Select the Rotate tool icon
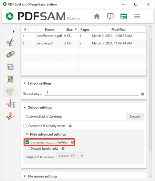Viewport: 155px width, 181px height. click(10, 67)
